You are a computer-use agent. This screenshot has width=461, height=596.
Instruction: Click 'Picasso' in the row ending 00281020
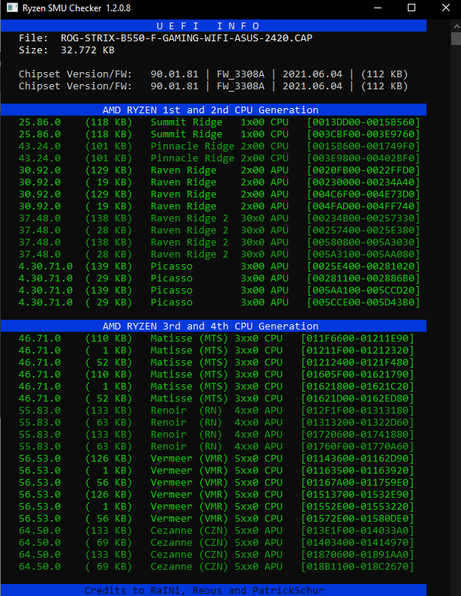click(172, 266)
